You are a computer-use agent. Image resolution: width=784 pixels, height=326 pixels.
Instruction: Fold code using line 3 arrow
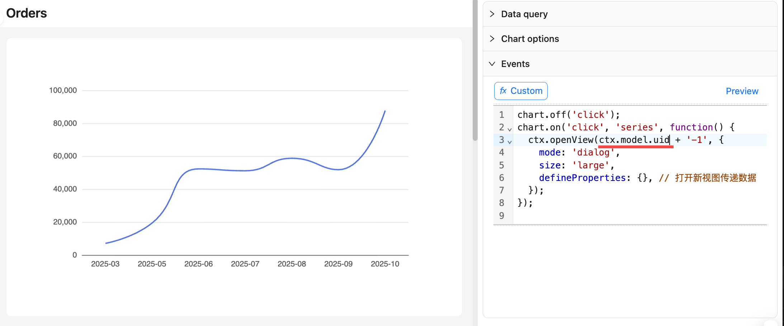510,142
